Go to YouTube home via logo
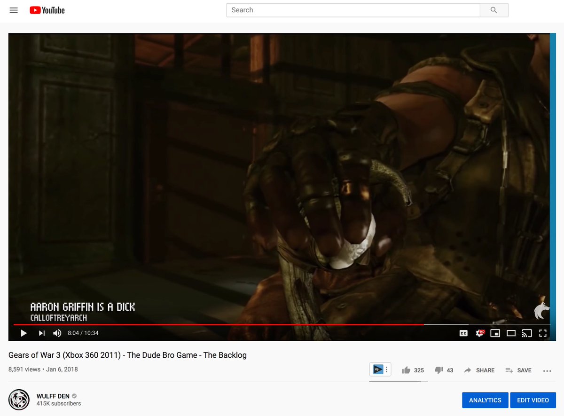This screenshot has height=416, width=564. pyautogui.click(x=47, y=10)
